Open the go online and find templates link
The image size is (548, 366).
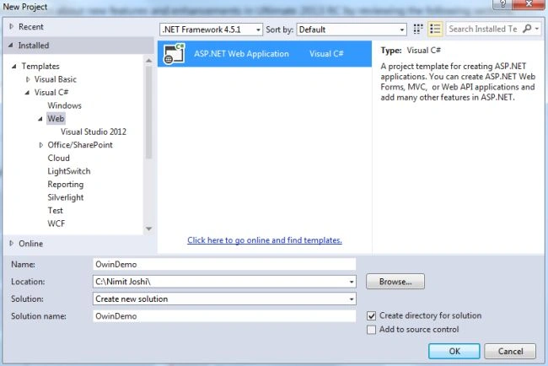(x=265, y=240)
